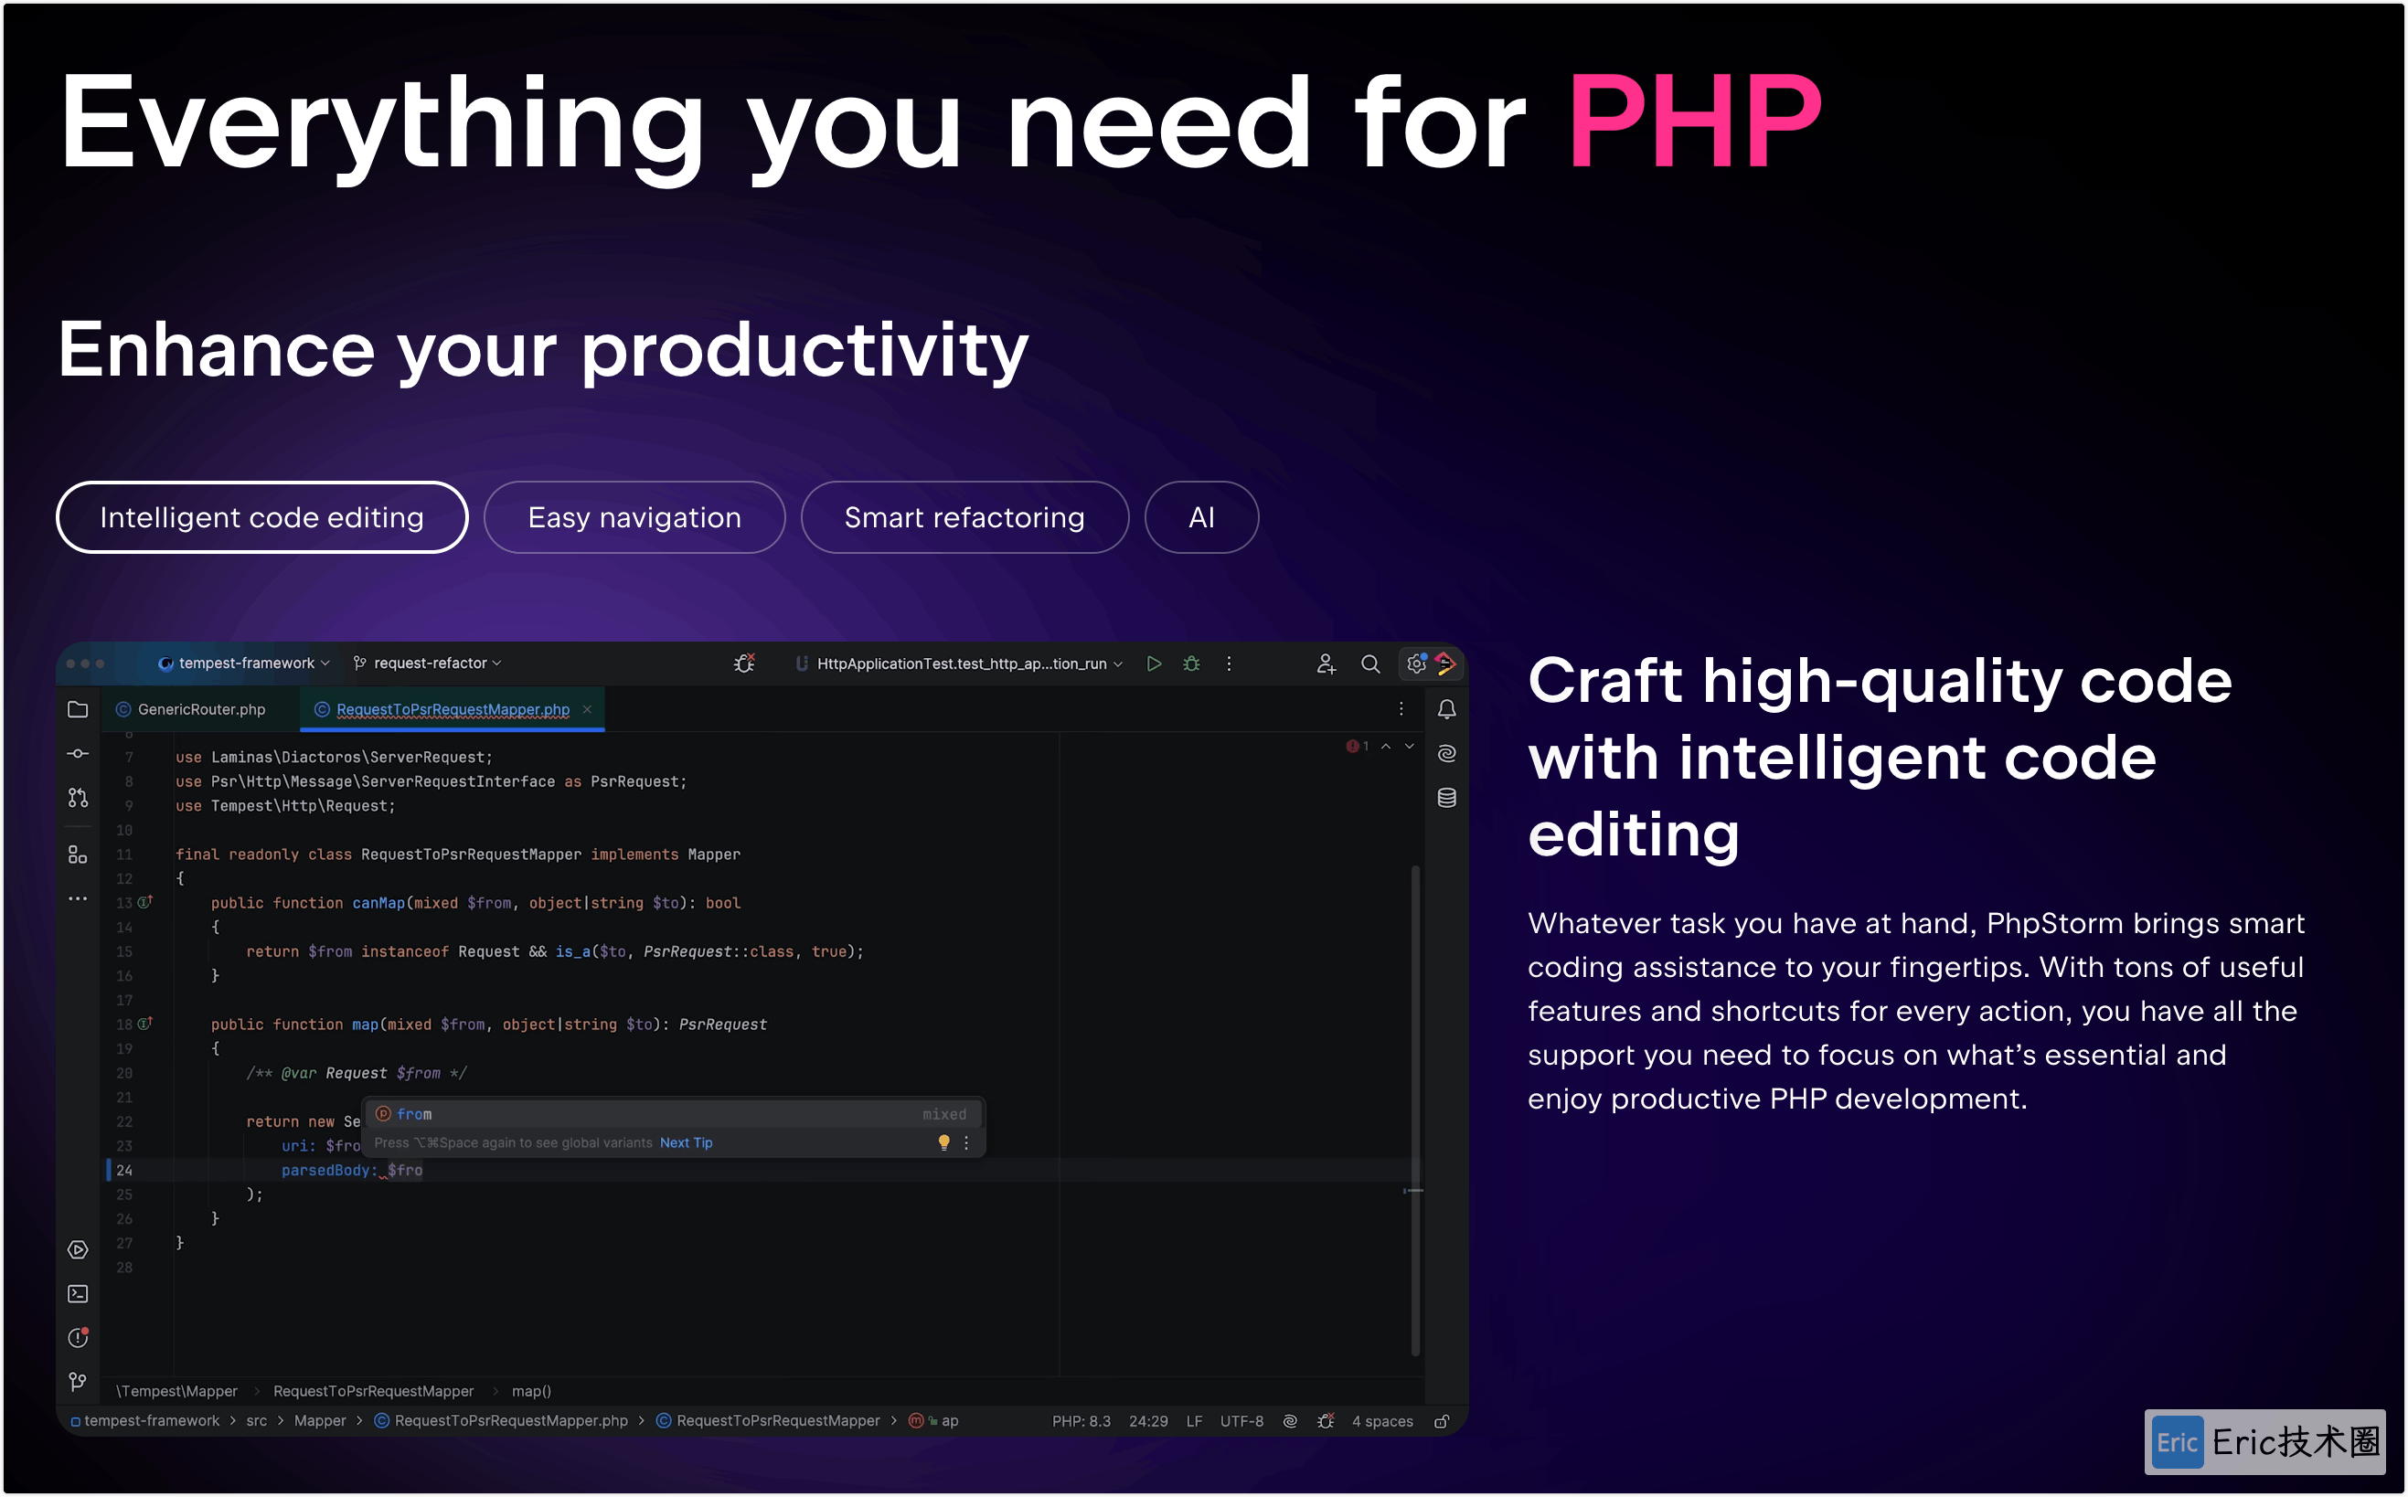
Task: Click the implements gutter icon on line 18
Action: [145, 1023]
